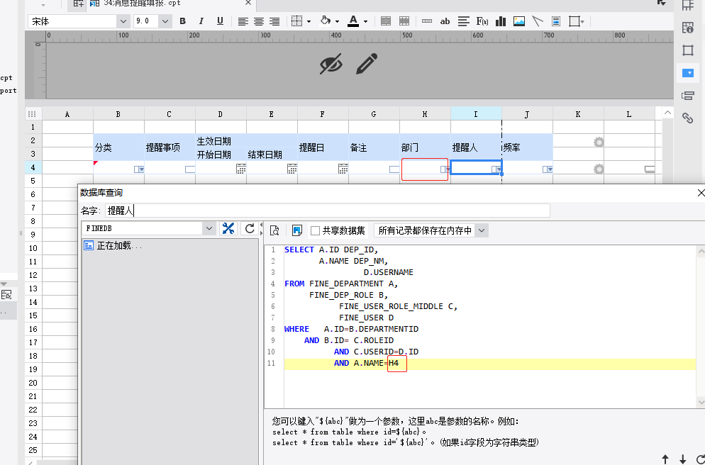The width and height of the screenshot is (705, 465).
Task: Click the gear icon in column K row 4
Action: pos(599,169)
